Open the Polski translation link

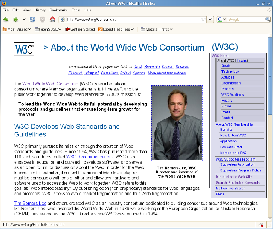click(125, 73)
